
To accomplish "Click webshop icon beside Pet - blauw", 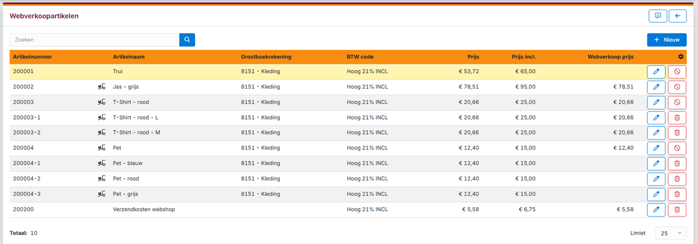I will pos(101,164).
